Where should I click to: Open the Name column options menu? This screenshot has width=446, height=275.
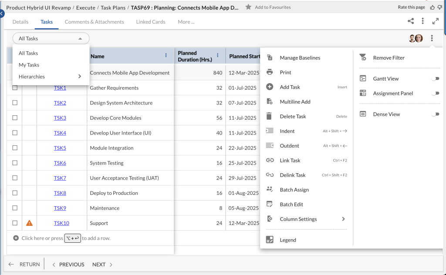point(166,55)
